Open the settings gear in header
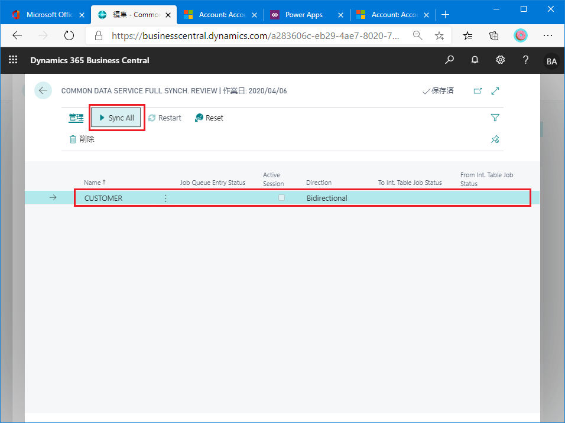Image resolution: width=565 pixels, height=423 pixels. point(500,60)
